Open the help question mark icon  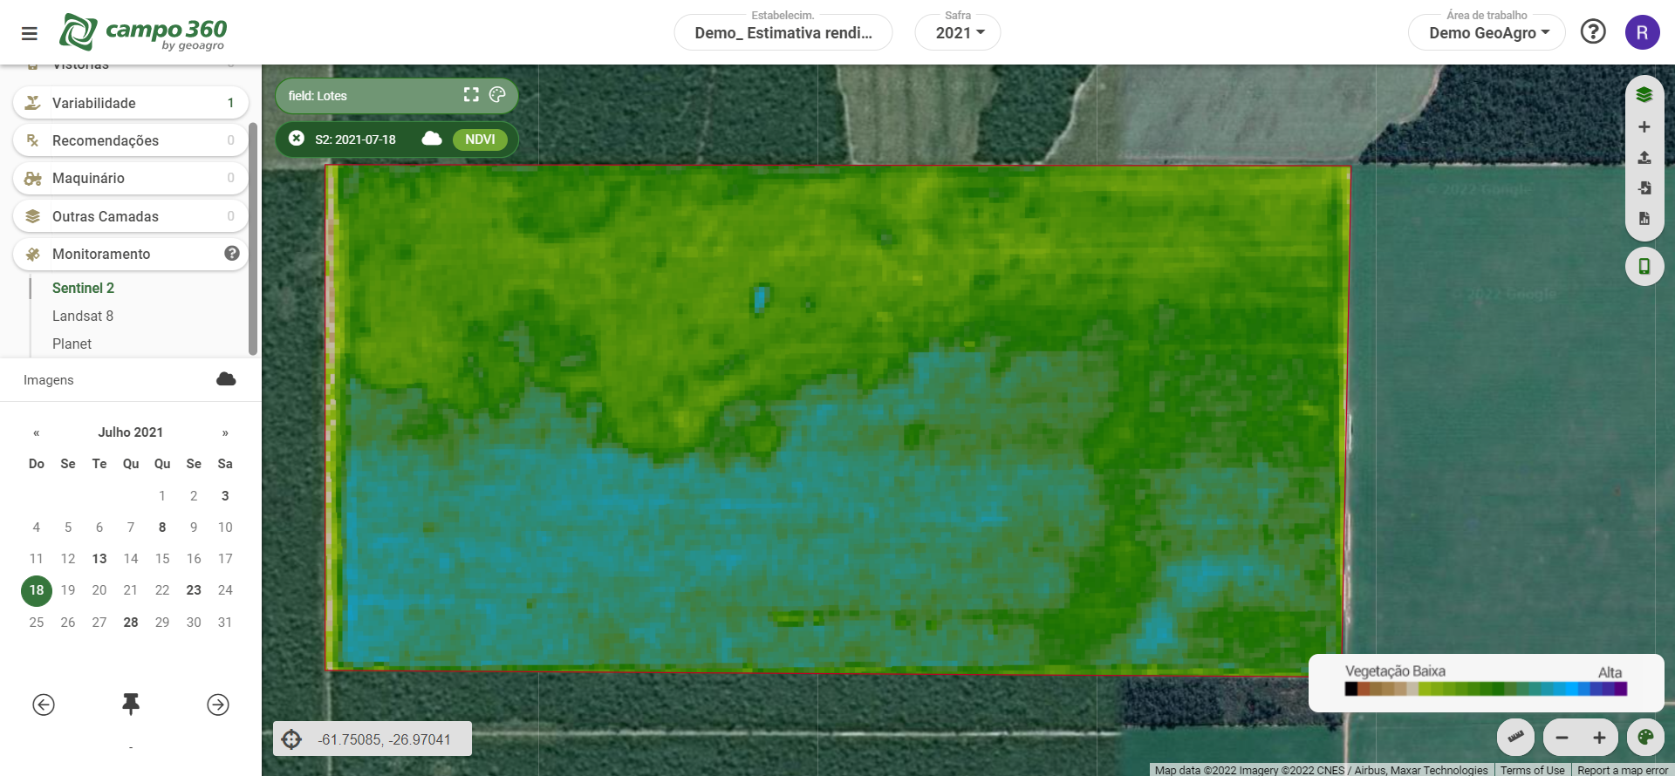pos(1593,32)
